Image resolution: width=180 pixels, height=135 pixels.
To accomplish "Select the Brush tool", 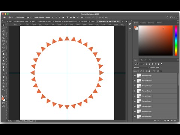I will 3,51.
